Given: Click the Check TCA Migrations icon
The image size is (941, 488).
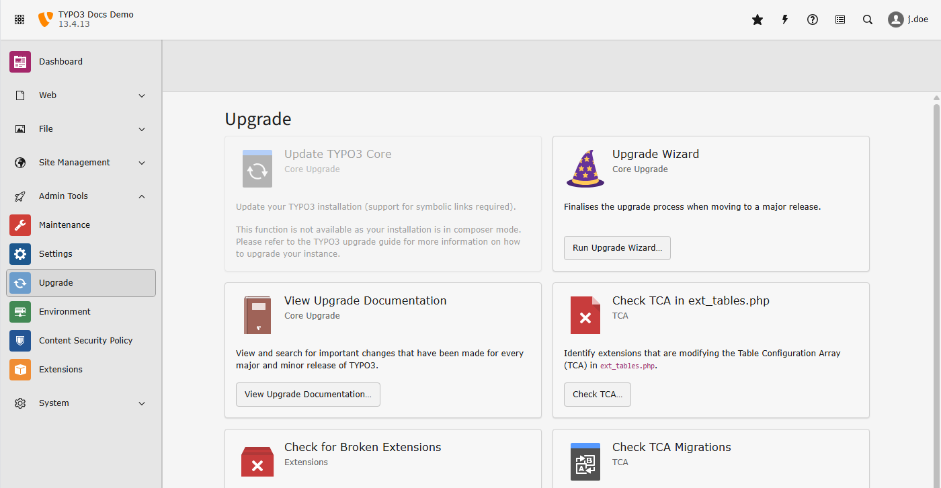Looking at the screenshot, I should click(585, 461).
